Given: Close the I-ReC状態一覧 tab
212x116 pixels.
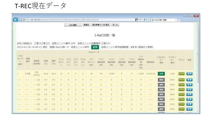Looking at the screenshot, I should 176,20.
